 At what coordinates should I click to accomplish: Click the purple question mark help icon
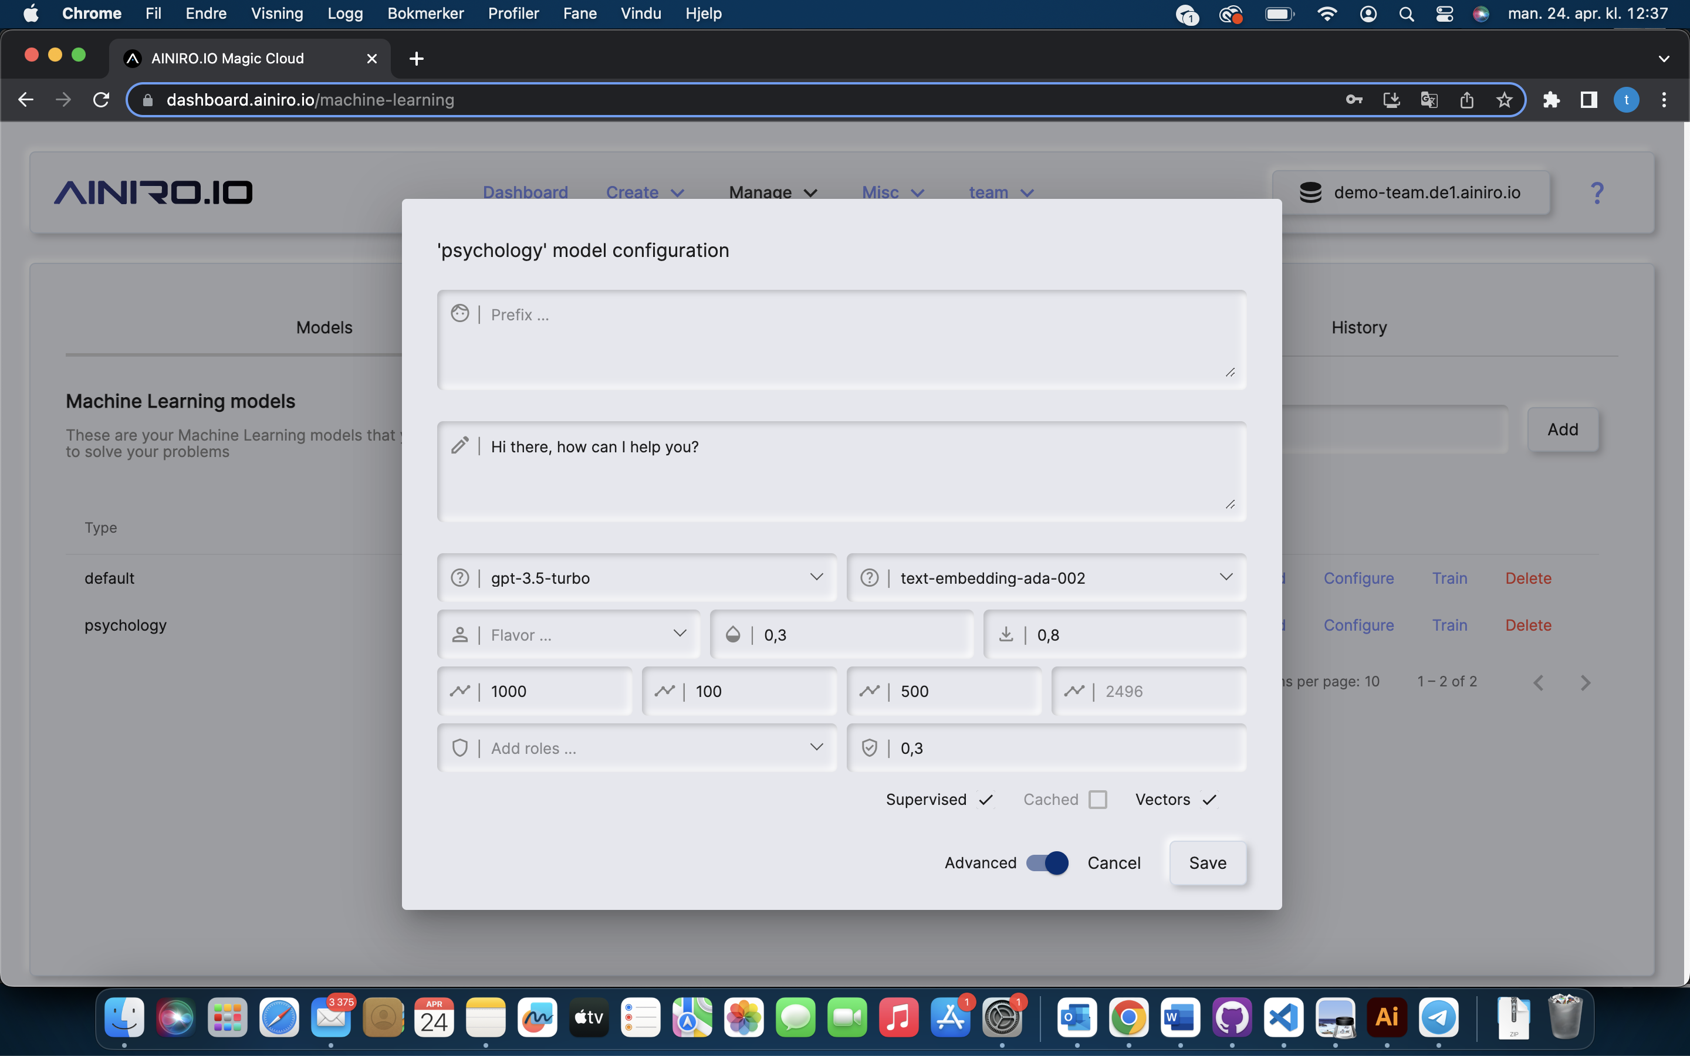pyautogui.click(x=1597, y=193)
